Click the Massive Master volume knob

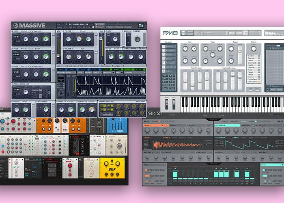click(x=137, y=39)
